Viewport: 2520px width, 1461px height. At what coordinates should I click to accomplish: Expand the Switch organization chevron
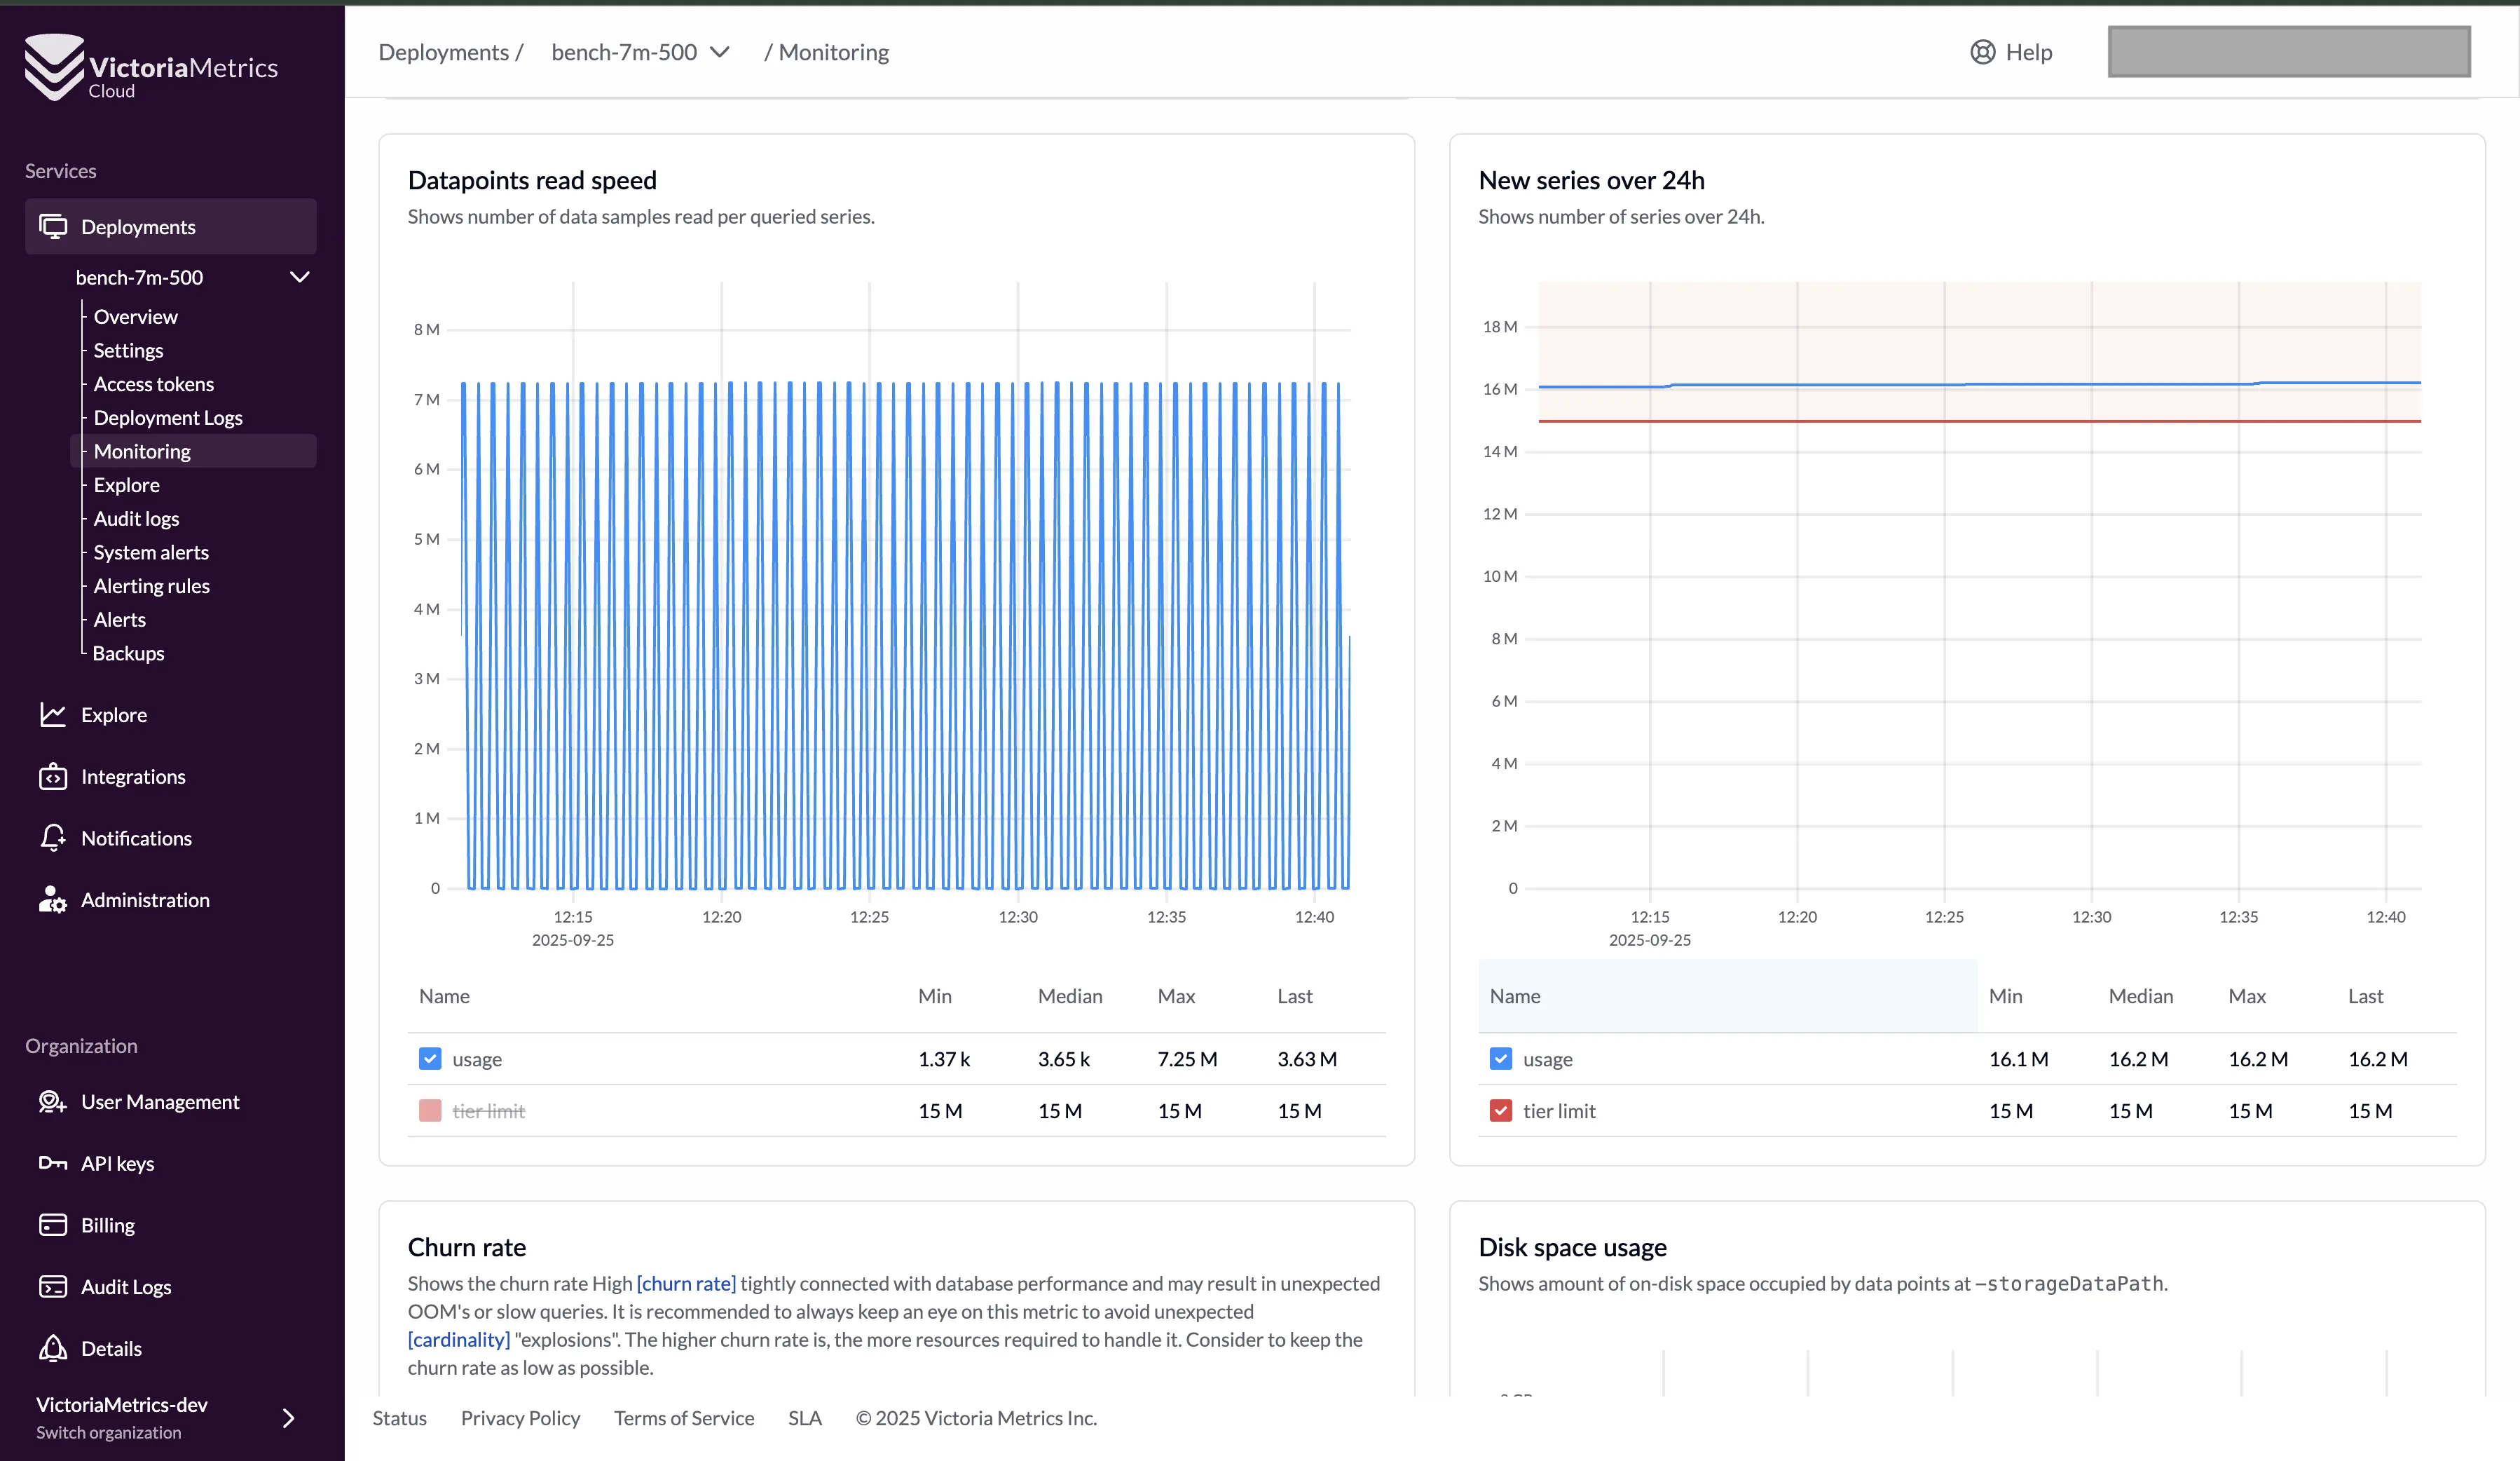coord(288,1418)
